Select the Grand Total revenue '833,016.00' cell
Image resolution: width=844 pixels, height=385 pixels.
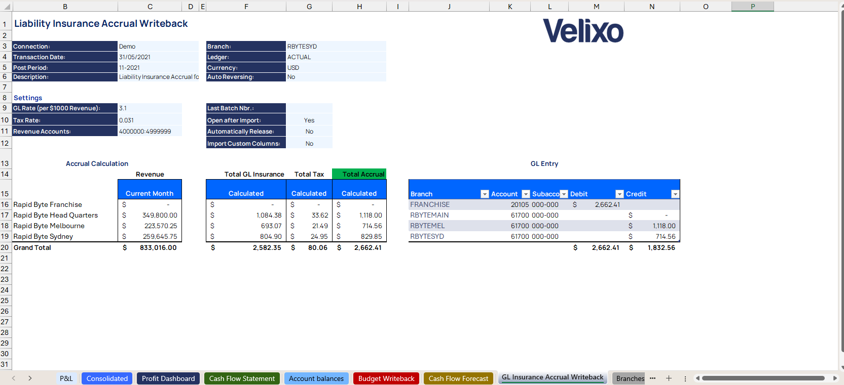150,247
